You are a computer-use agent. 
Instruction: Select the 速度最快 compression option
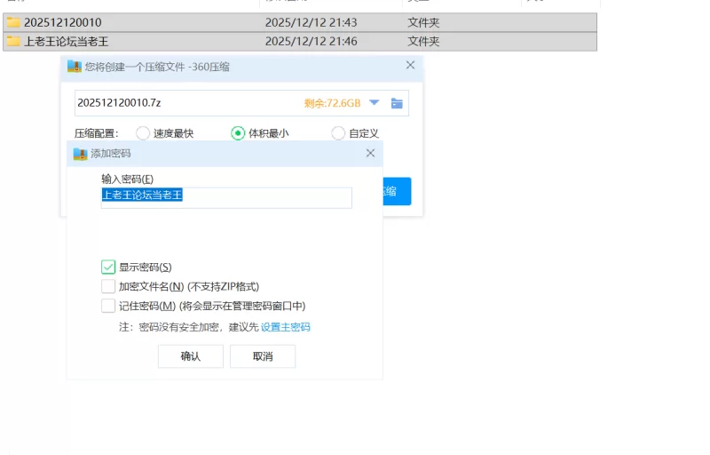tap(143, 133)
